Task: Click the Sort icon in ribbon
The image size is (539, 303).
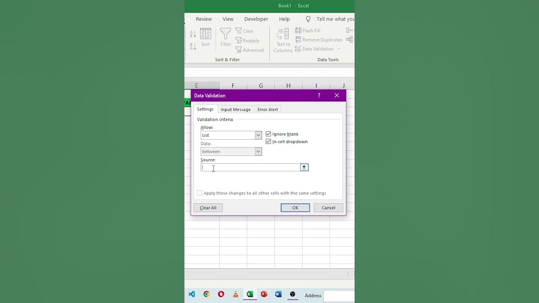Action: click(205, 35)
